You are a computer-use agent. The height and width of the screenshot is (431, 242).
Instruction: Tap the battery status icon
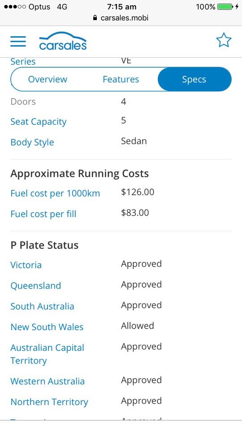(x=225, y=7)
